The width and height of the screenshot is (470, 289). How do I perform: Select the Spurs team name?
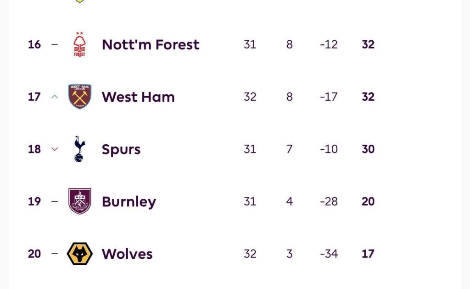click(121, 149)
